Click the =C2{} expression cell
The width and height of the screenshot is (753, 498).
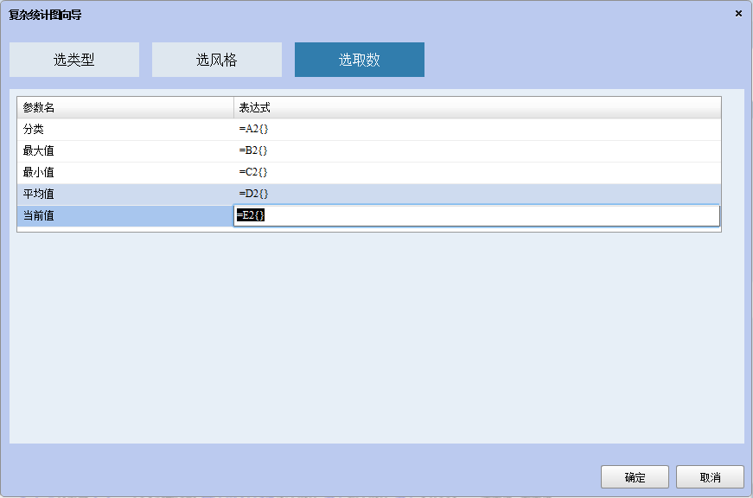pos(477,172)
